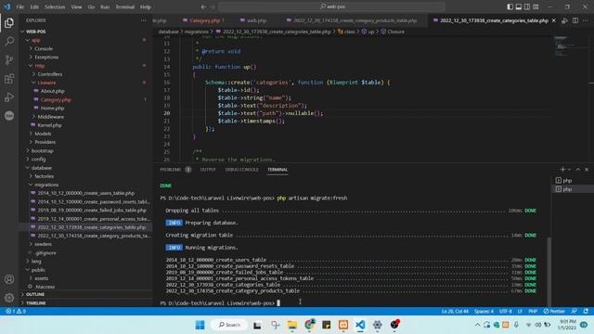Collapse the Livewire folder
This screenshot has height=334, width=594.
(85, 83)
